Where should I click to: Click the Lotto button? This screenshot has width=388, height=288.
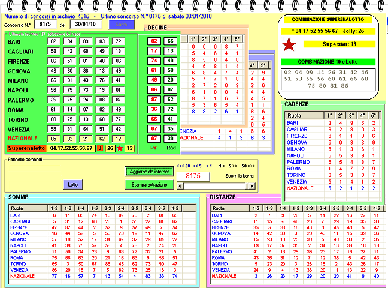(73, 185)
